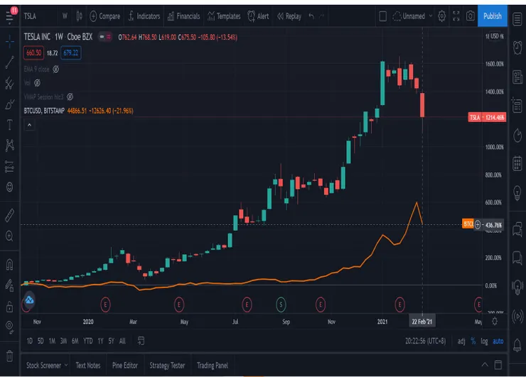
Task: Select the 5D time range
Action: [x=41, y=341]
